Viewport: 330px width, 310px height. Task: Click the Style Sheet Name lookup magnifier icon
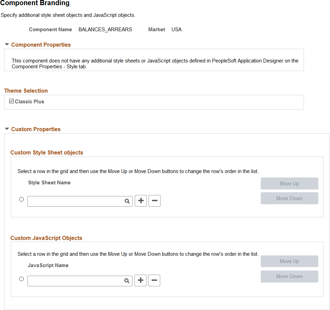(x=127, y=201)
